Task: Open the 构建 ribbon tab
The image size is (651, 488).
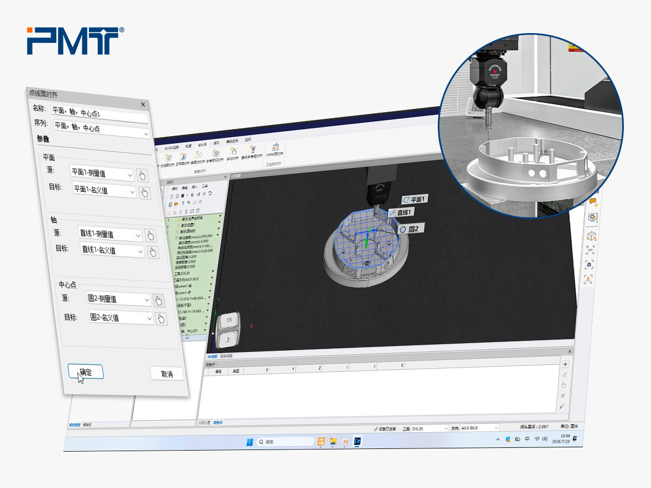Action: 188,145
